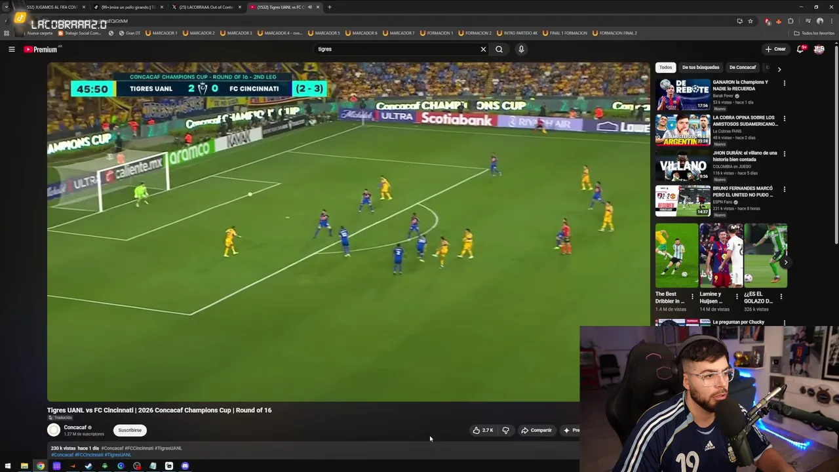Open options for 'Lamine y Huijsen' short
The image size is (839, 472).
(737, 296)
